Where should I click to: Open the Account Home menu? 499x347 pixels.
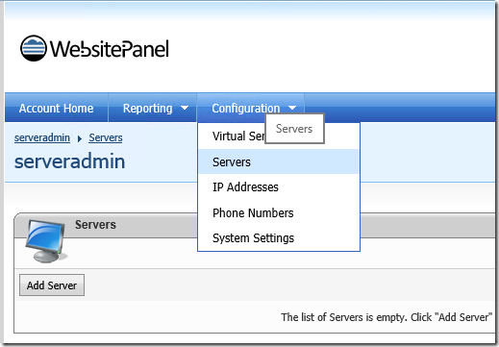[x=56, y=109]
